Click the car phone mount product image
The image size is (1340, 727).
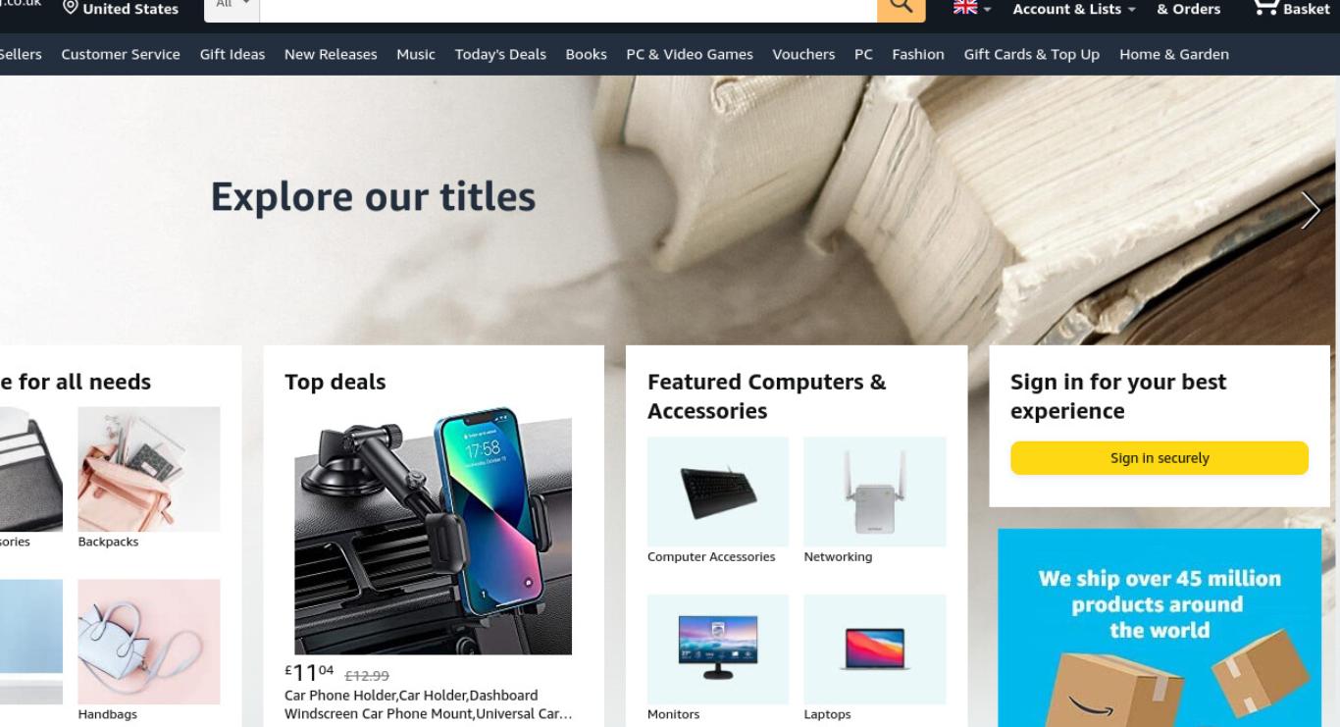(433, 531)
